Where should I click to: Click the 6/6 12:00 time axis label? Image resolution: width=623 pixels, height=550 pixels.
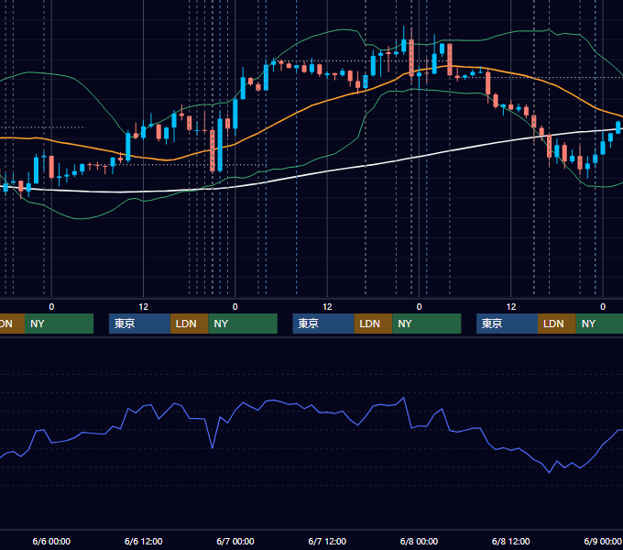(144, 541)
